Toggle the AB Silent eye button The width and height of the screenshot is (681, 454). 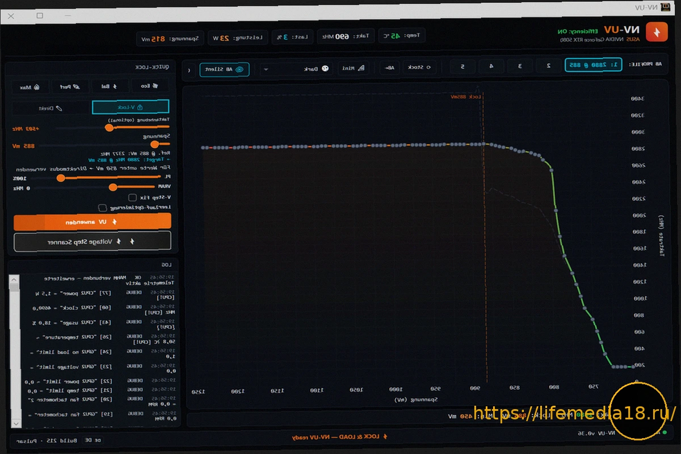coord(224,69)
